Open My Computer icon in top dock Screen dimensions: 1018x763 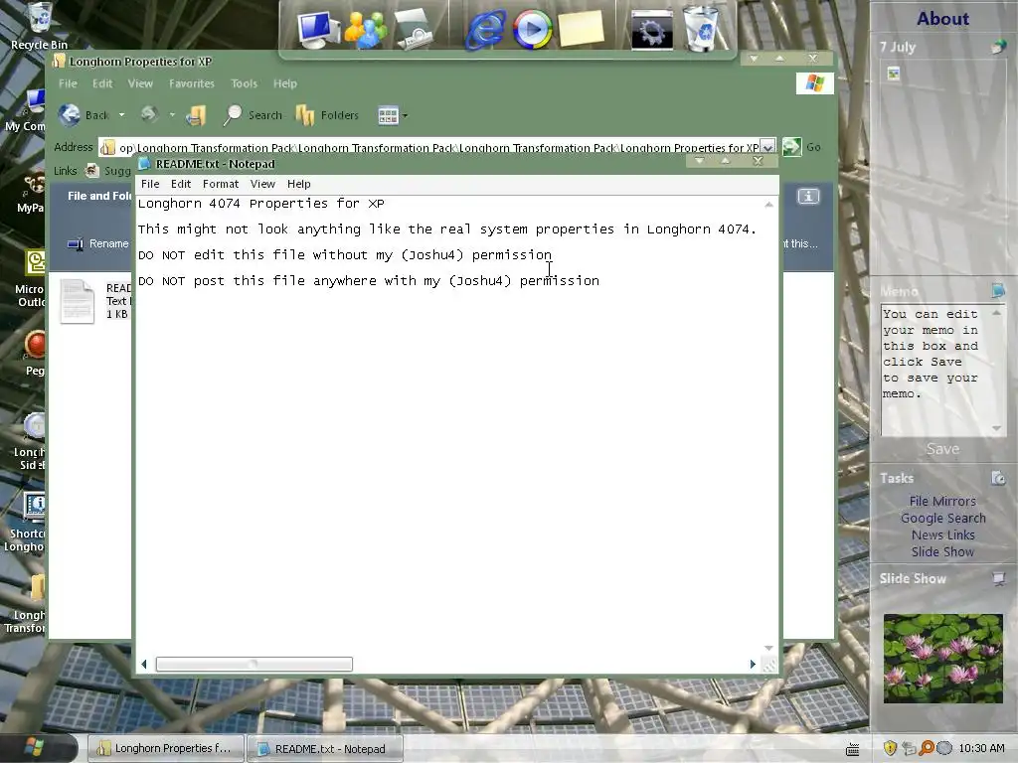(317, 29)
